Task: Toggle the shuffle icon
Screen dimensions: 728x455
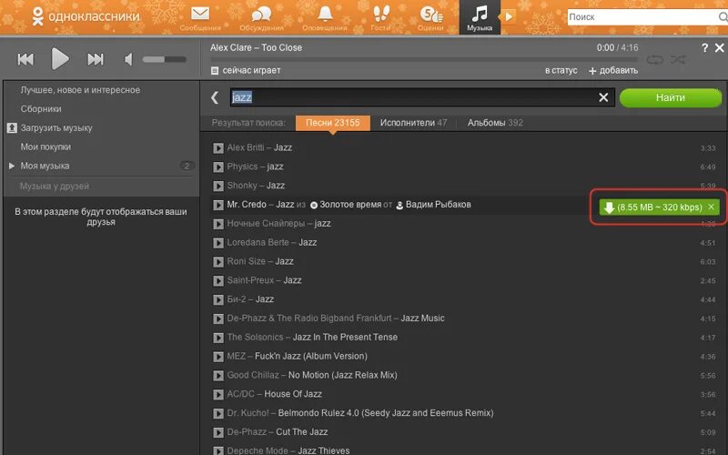Action: (678, 59)
